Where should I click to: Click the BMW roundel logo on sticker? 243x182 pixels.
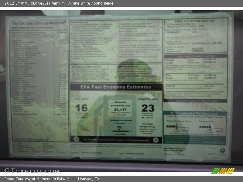coord(222,150)
